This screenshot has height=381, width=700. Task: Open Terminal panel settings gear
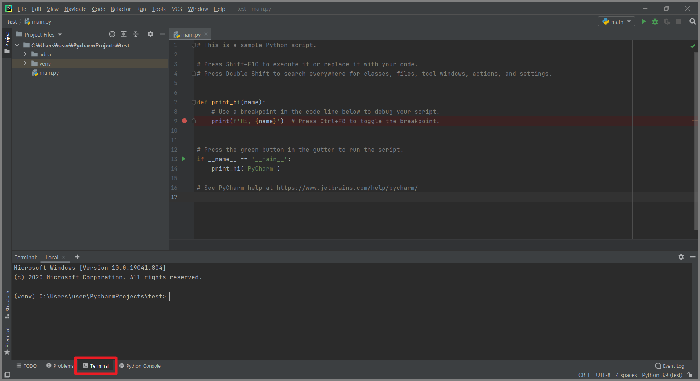[681, 257]
